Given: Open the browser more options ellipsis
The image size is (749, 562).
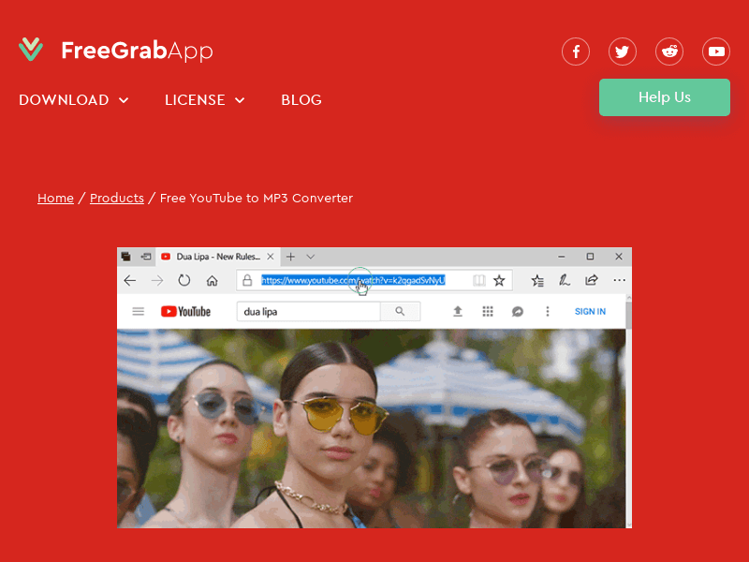Looking at the screenshot, I should tap(619, 280).
